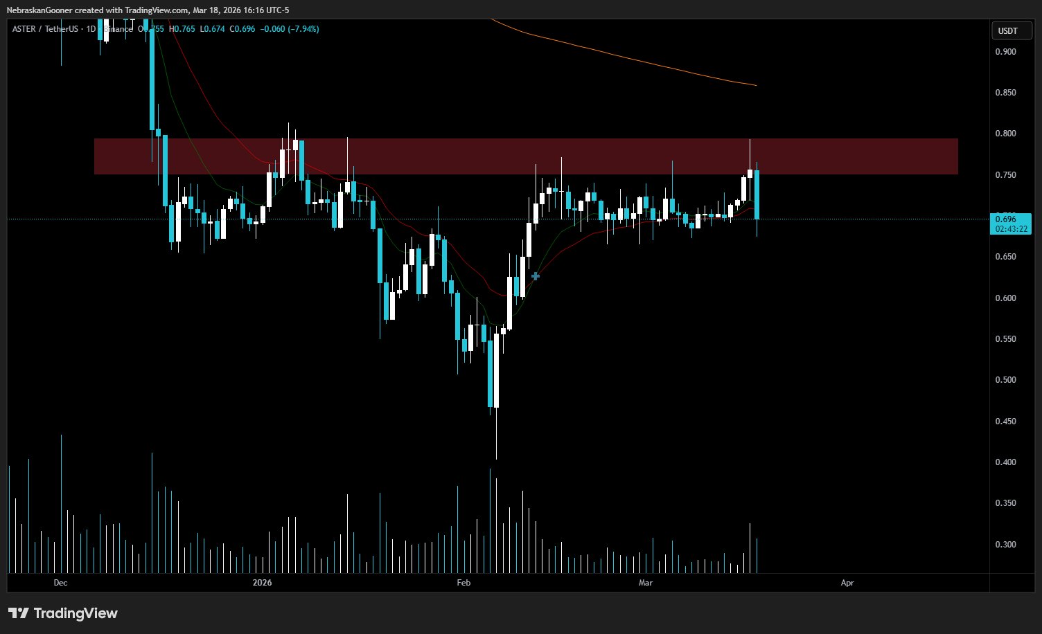Click the 0.350 price axis label
This screenshot has height=634, width=1042.
point(1005,503)
